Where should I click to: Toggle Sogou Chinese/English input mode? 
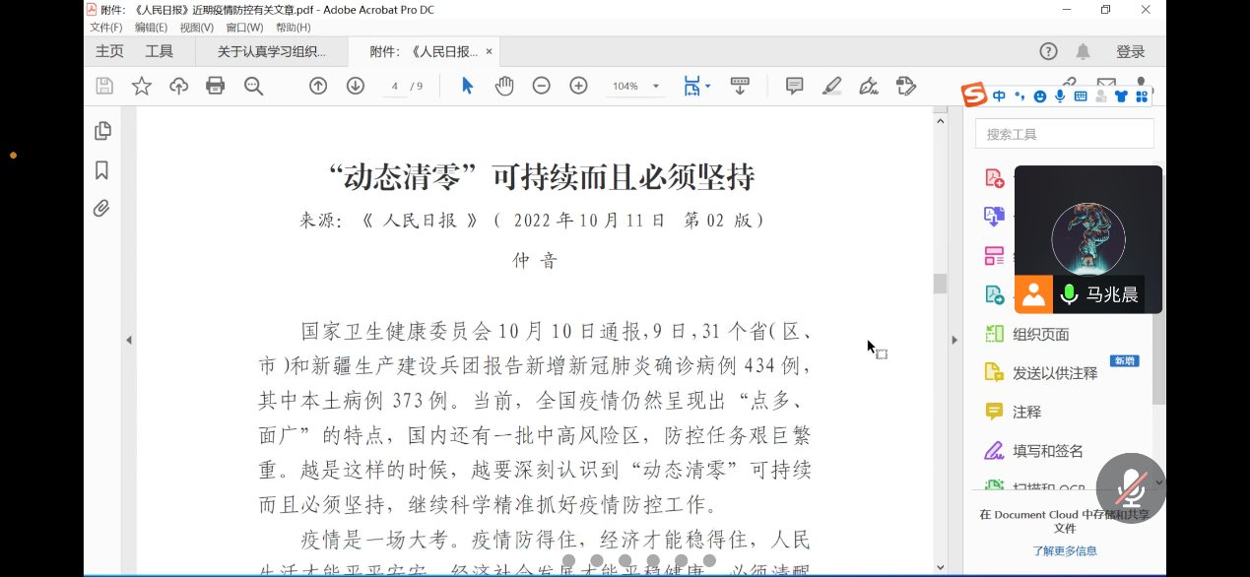pyautogui.click(x=999, y=96)
